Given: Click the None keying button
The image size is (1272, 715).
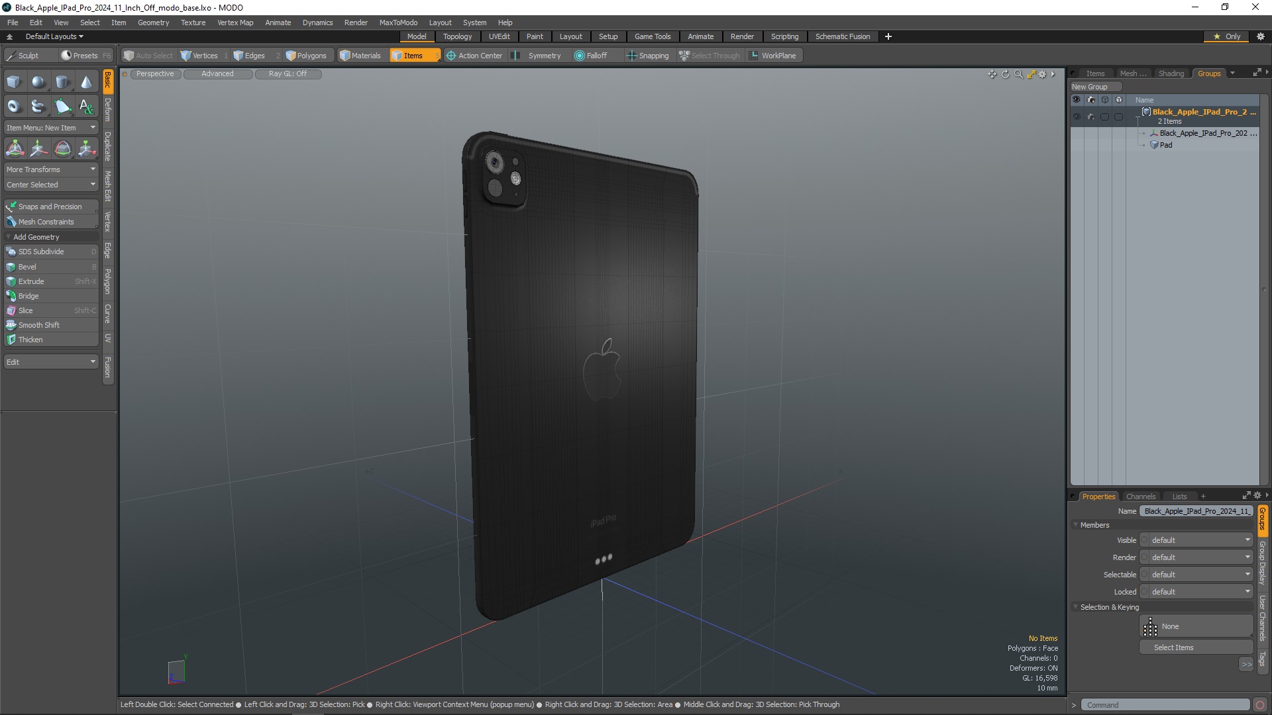Looking at the screenshot, I should click(x=1196, y=626).
